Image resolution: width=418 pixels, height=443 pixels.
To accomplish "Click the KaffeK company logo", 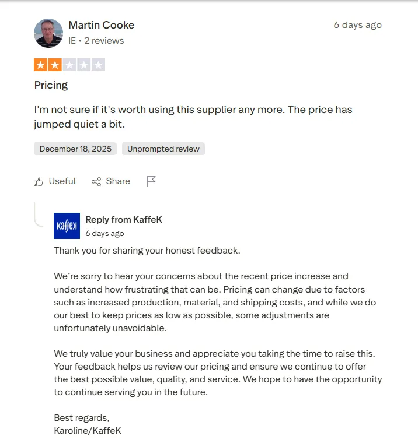I will 67,226.
